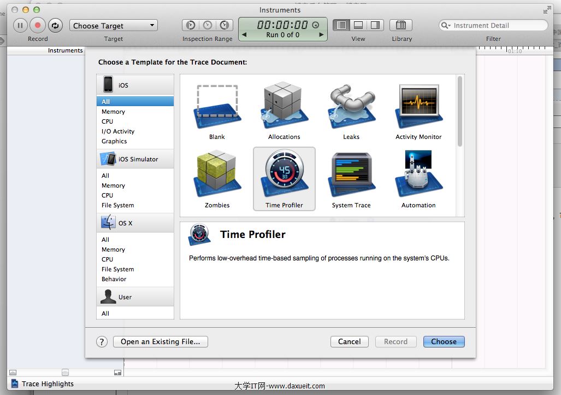Open the Choose Target dropdown

pos(114,25)
